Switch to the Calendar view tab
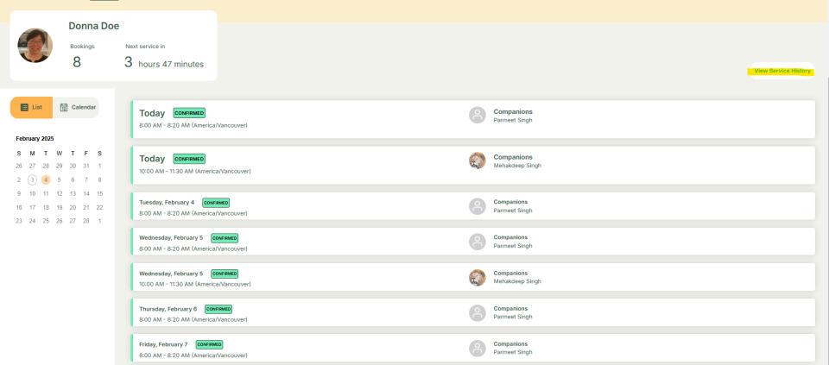Image resolution: width=829 pixels, height=365 pixels. click(x=77, y=107)
